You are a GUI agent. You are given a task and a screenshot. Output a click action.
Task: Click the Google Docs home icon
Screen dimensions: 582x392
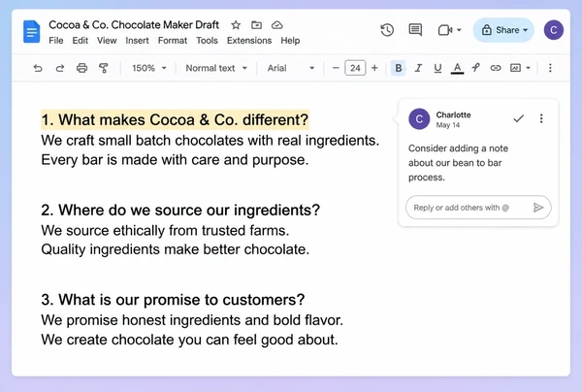pos(32,32)
